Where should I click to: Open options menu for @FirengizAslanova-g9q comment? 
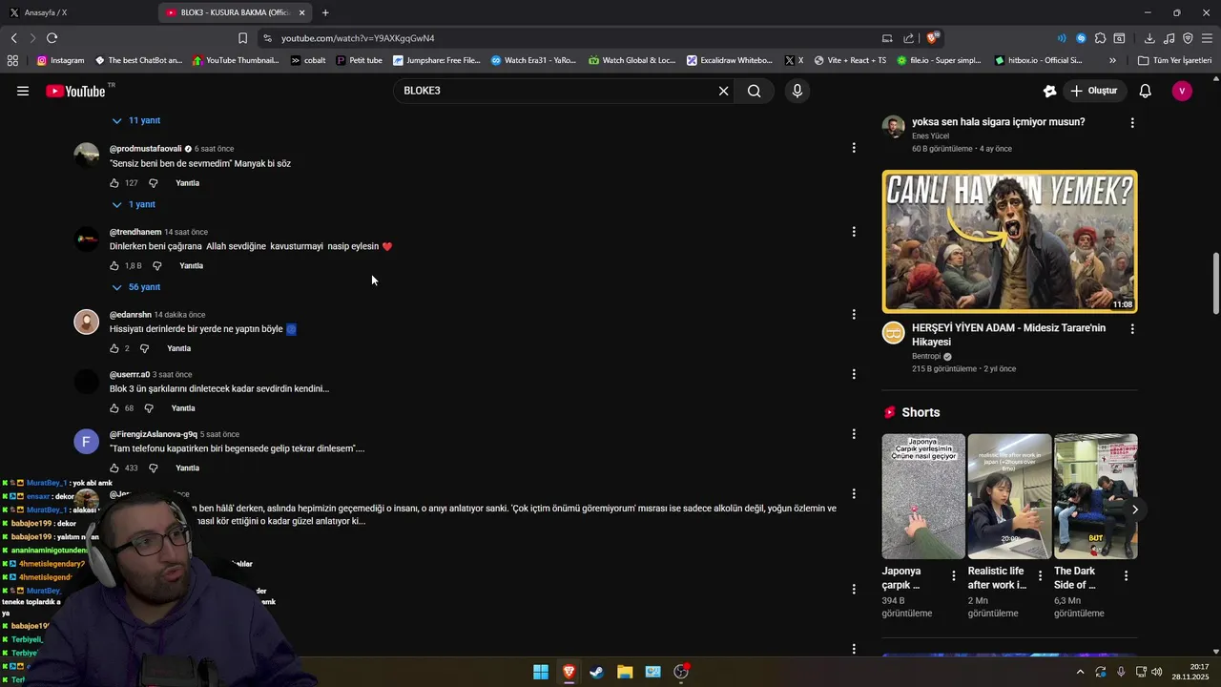pyautogui.click(x=854, y=434)
